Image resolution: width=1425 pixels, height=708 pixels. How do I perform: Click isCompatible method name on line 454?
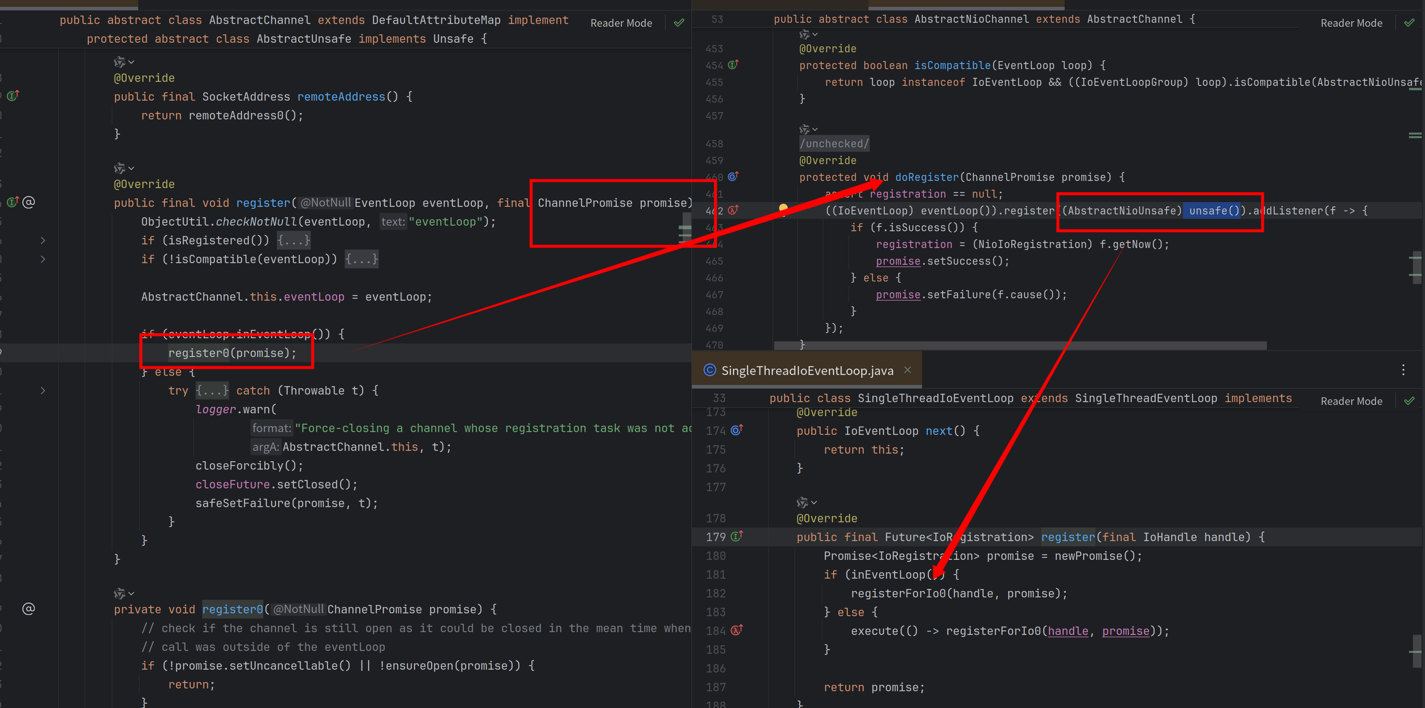952,65
